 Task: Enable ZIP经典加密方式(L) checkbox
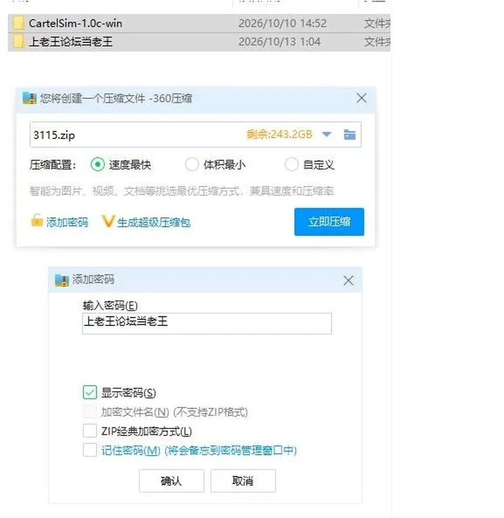[90, 431]
